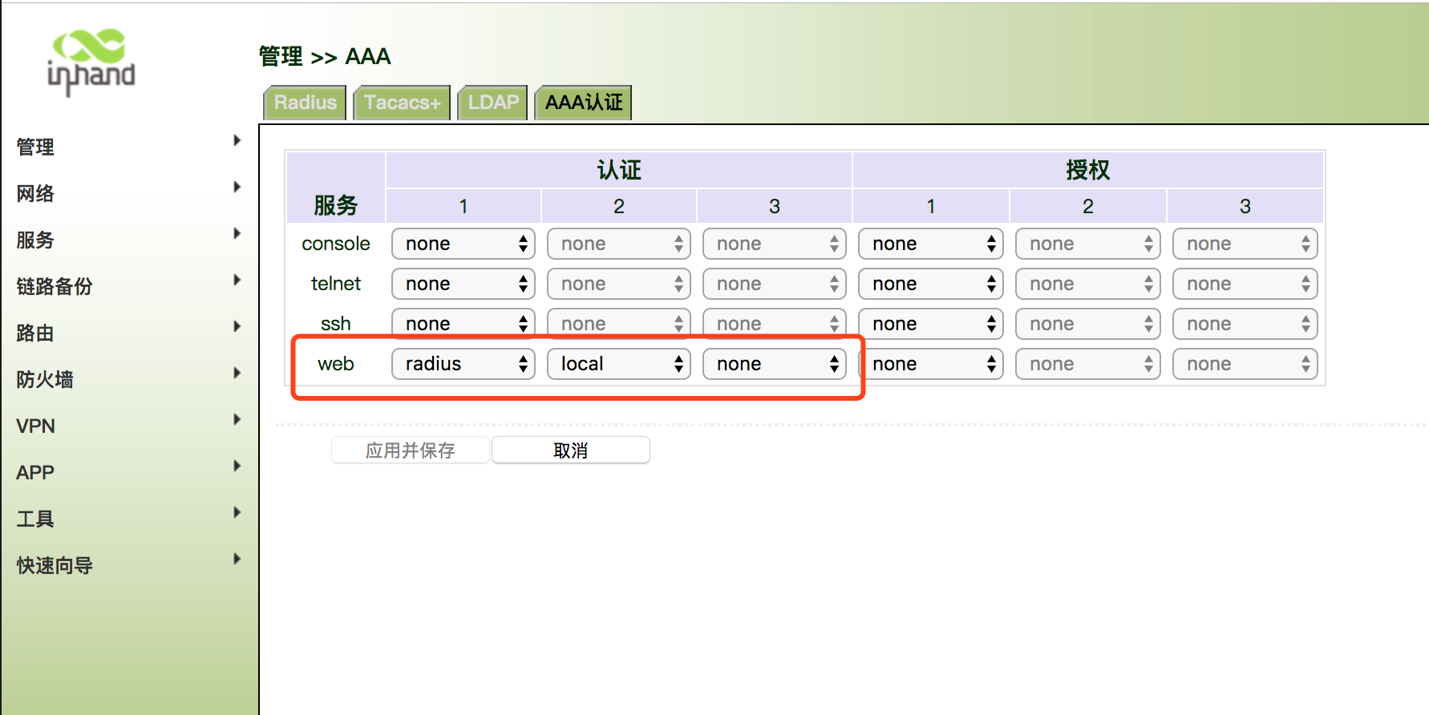Open the LDAP tab
This screenshot has height=715, width=1429.
pos(492,103)
